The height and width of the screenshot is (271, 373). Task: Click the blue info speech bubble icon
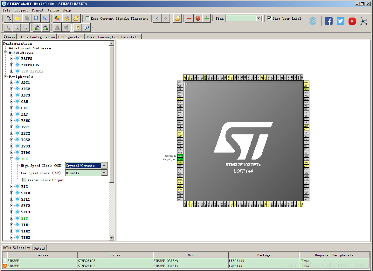[86, 28]
